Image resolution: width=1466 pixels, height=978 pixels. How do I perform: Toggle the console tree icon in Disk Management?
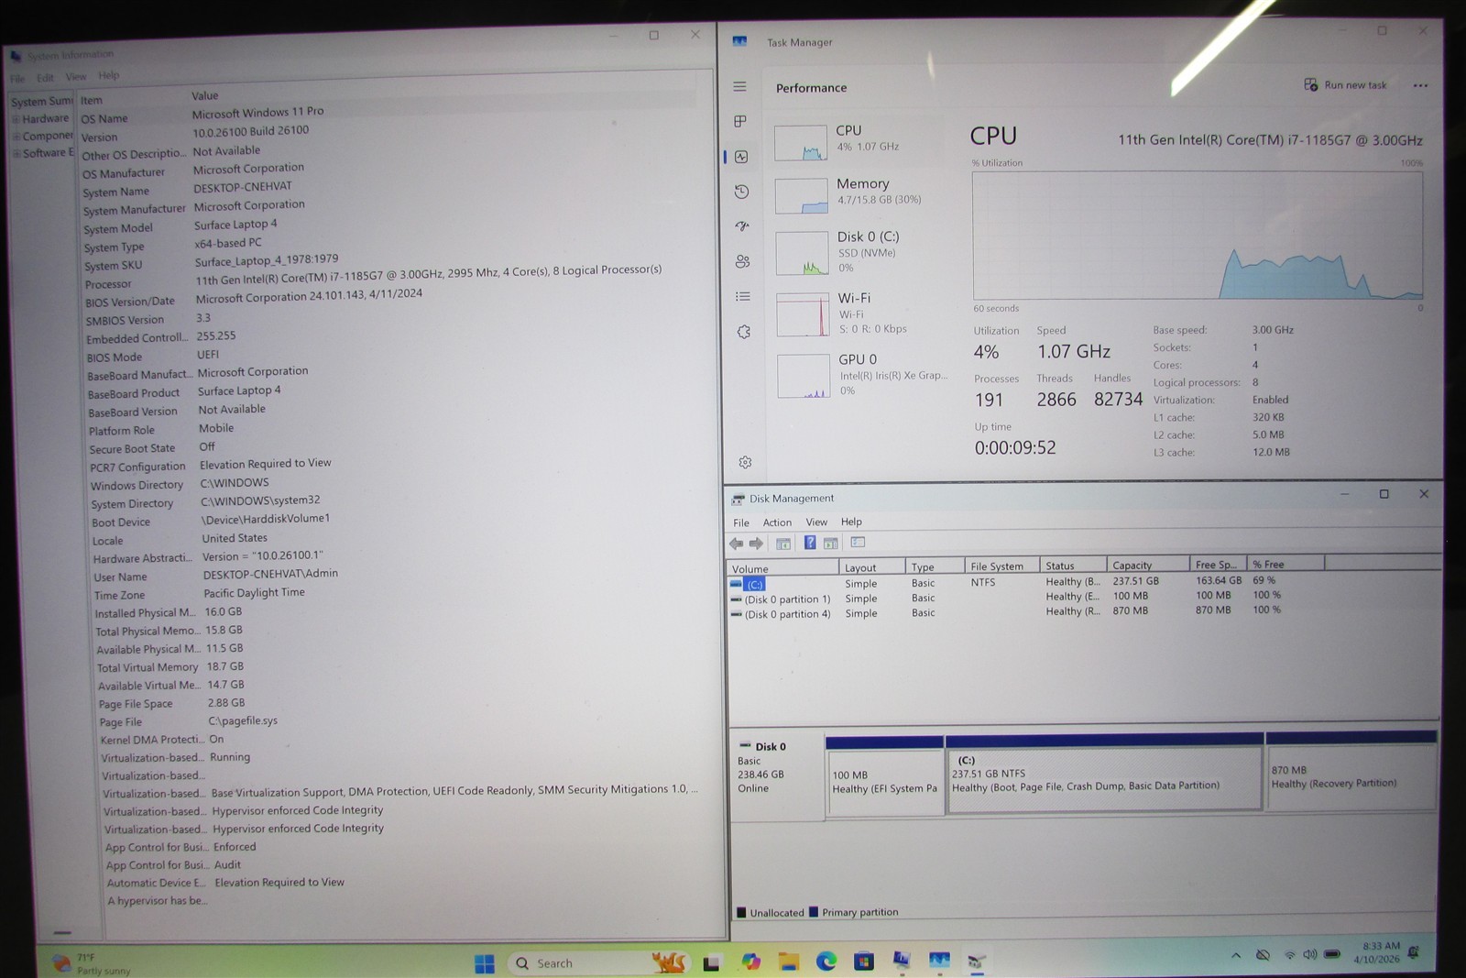[783, 544]
